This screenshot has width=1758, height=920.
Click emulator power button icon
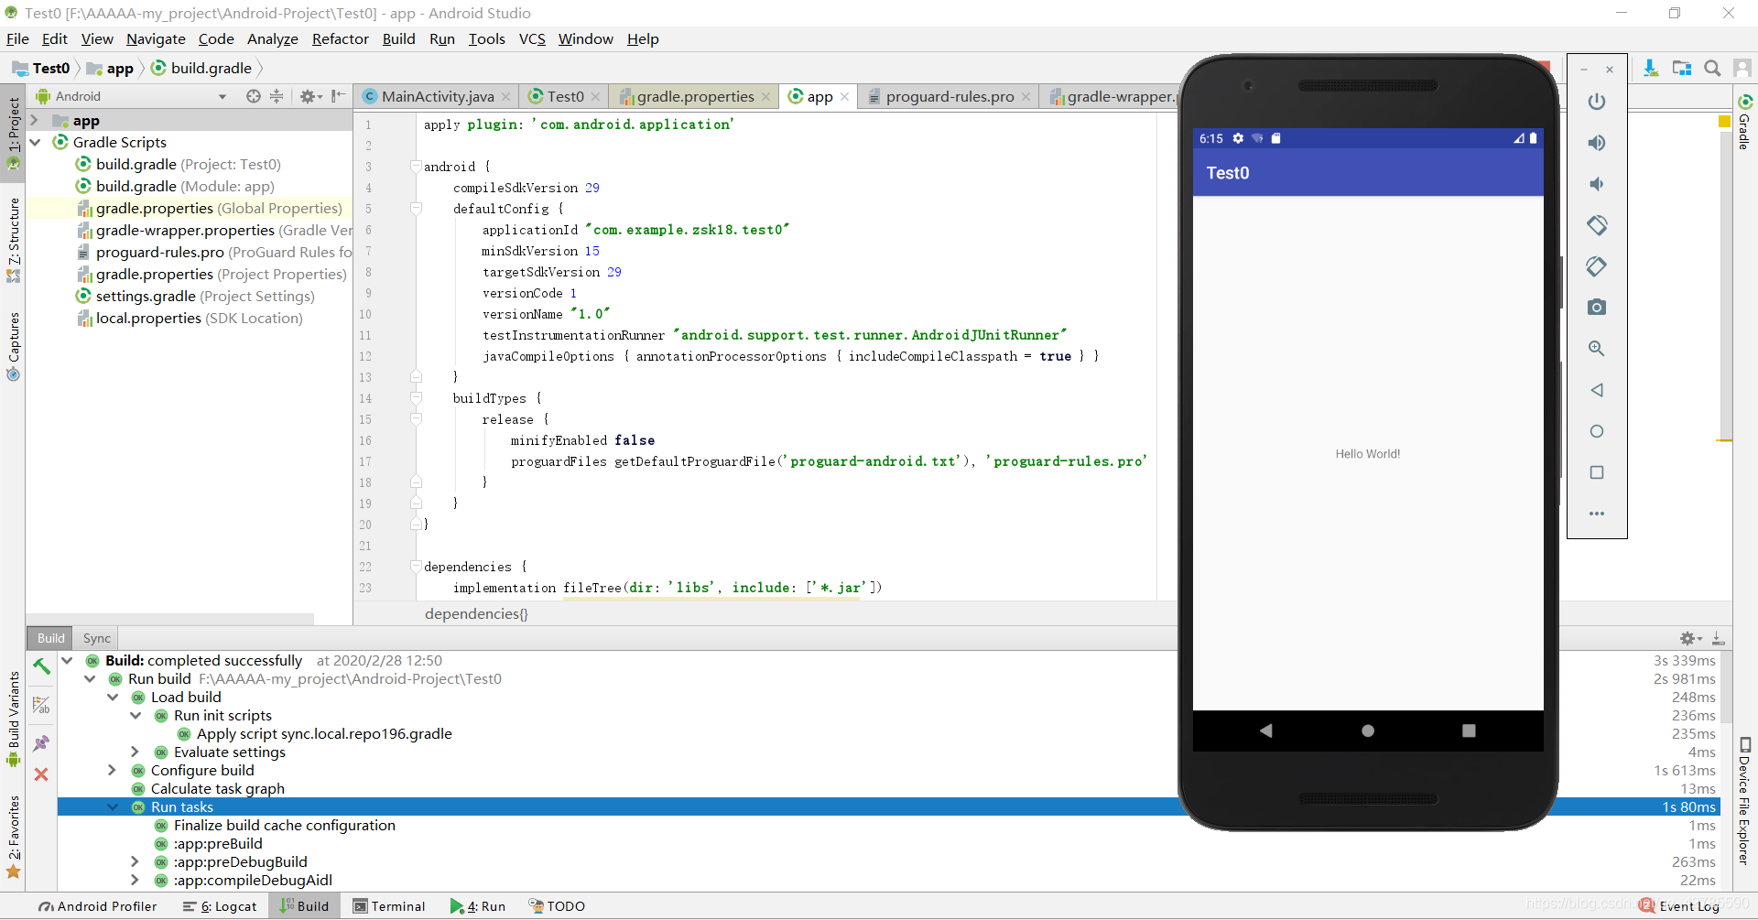(x=1597, y=102)
